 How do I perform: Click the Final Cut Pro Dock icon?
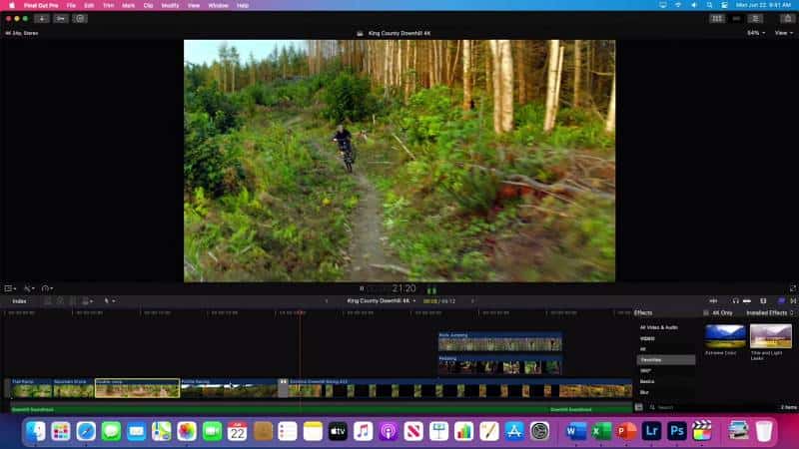[x=702, y=431]
